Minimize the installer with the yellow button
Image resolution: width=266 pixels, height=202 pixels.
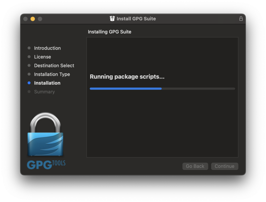pyautogui.click(x=33, y=19)
